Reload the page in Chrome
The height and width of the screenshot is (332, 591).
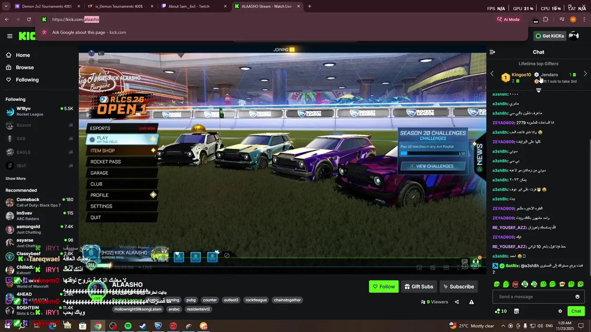29,19
